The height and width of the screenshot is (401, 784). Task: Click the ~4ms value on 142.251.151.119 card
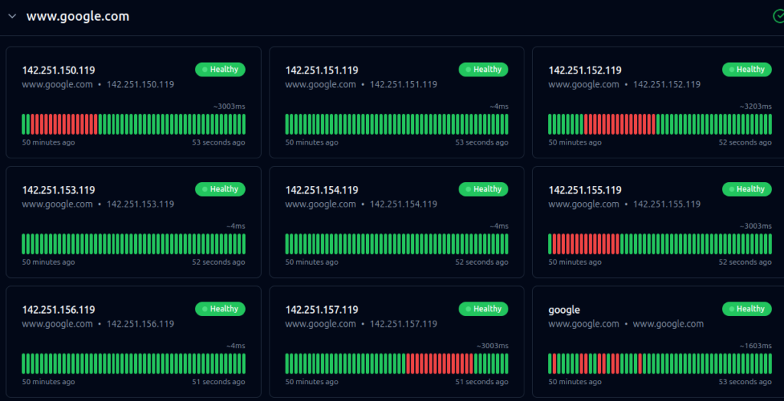click(x=499, y=106)
